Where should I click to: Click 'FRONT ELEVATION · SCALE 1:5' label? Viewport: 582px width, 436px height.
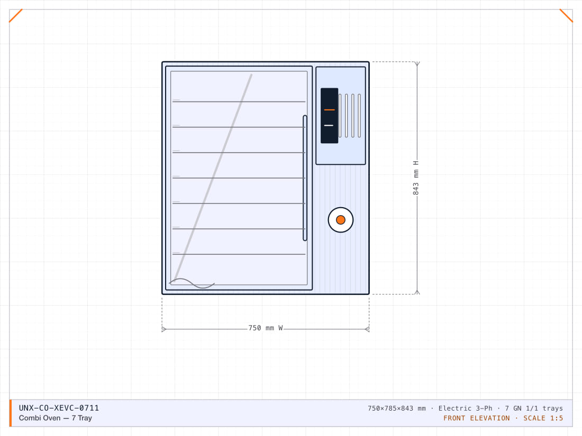[x=503, y=418]
